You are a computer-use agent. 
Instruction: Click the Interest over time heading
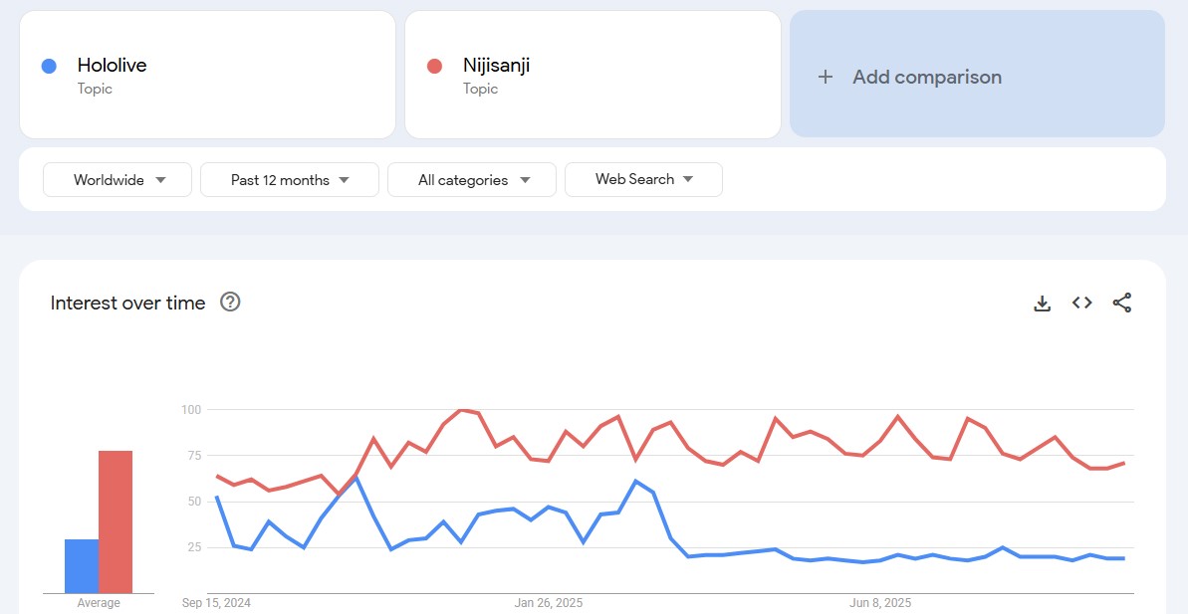point(128,303)
